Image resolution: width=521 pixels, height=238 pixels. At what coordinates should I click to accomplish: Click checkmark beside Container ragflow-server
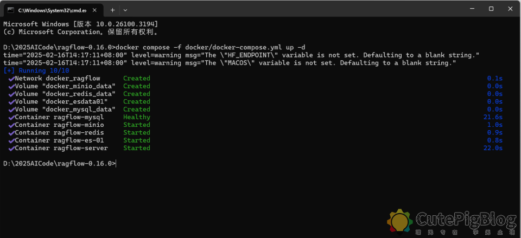point(11,148)
